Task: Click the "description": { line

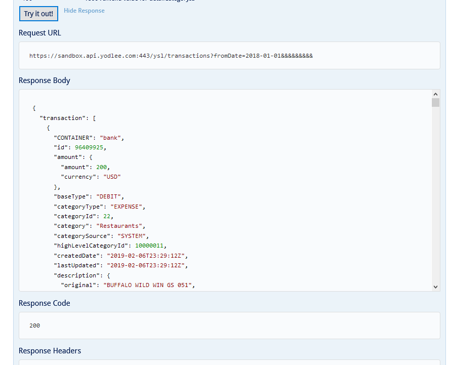Action: [82, 275]
